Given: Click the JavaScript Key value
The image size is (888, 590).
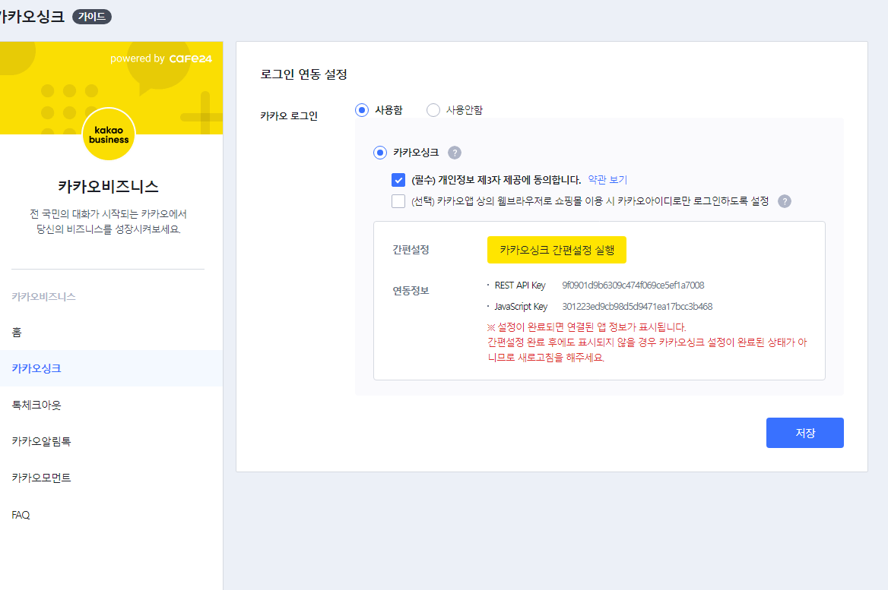Looking at the screenshot, I should click(x=637, y=307).
